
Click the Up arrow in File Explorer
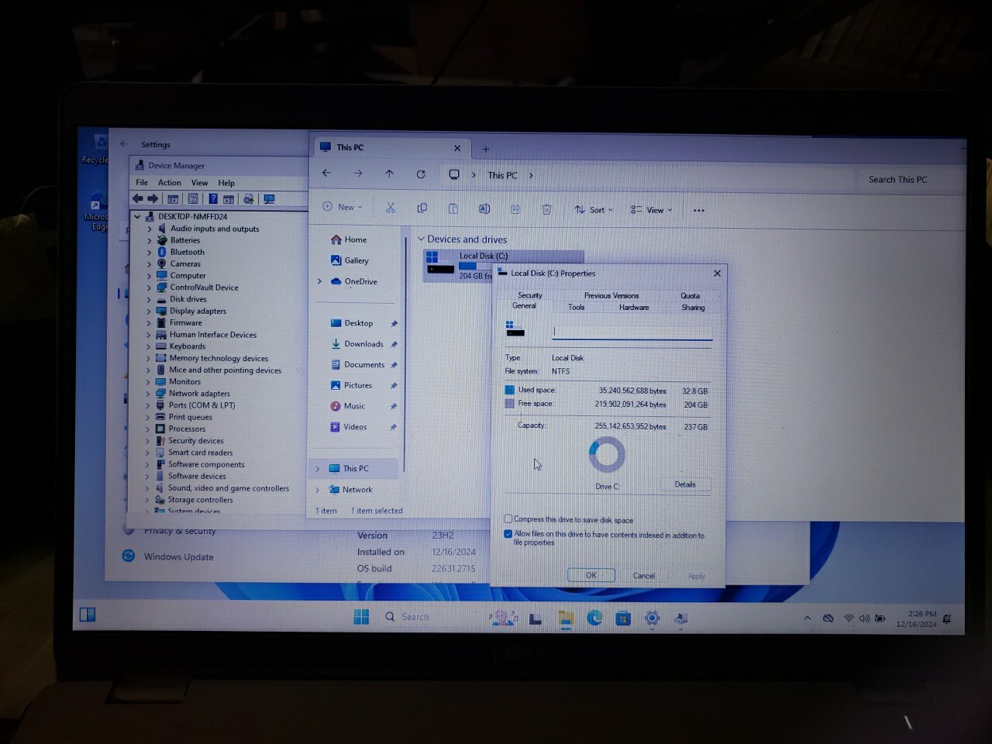[x=389, y=174]
